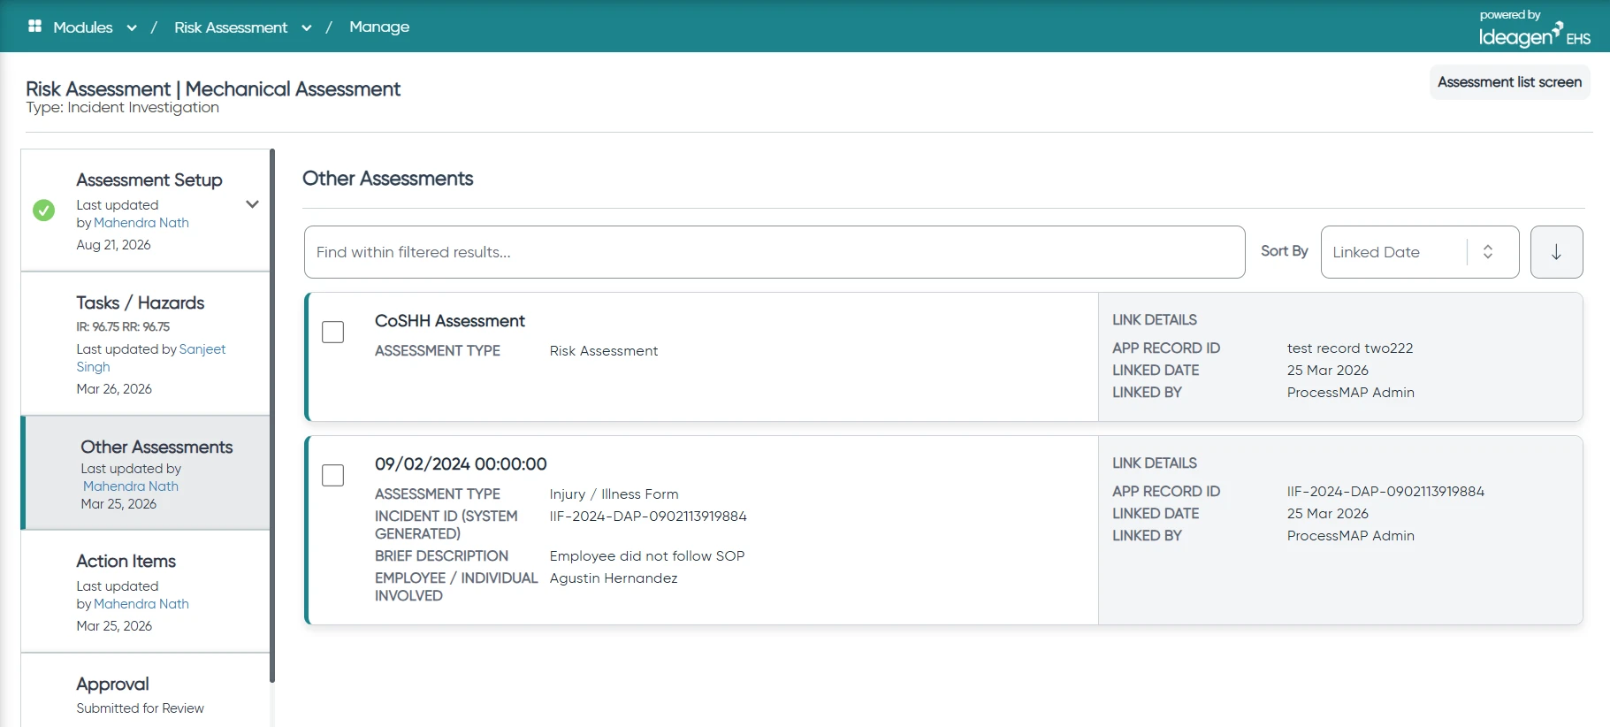The image size is (1610, 727).
Task: Click Mahendra Nath link under Other Assessments step
Action: click(131, 486)
